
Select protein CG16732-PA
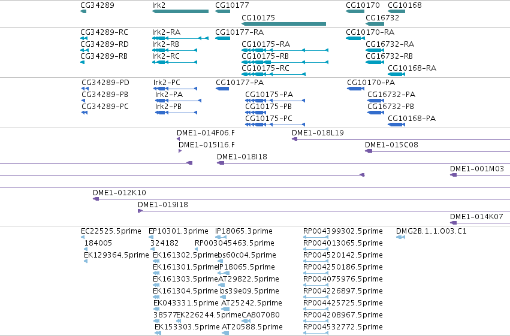pos(391,95)
